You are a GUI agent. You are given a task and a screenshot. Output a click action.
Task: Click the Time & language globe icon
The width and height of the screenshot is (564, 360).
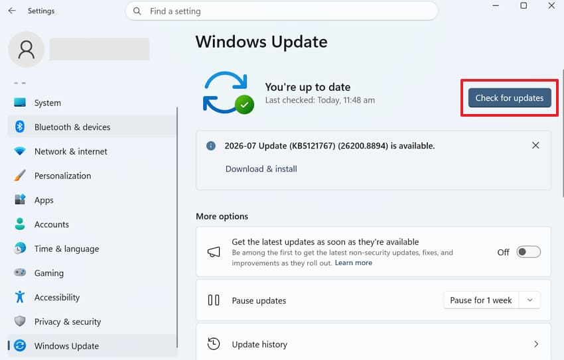pyautogui.click(x=20, y=248)
